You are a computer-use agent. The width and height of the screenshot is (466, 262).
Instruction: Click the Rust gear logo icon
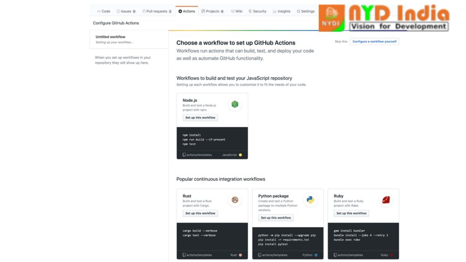pyautogui.click(x=235, y=200)
